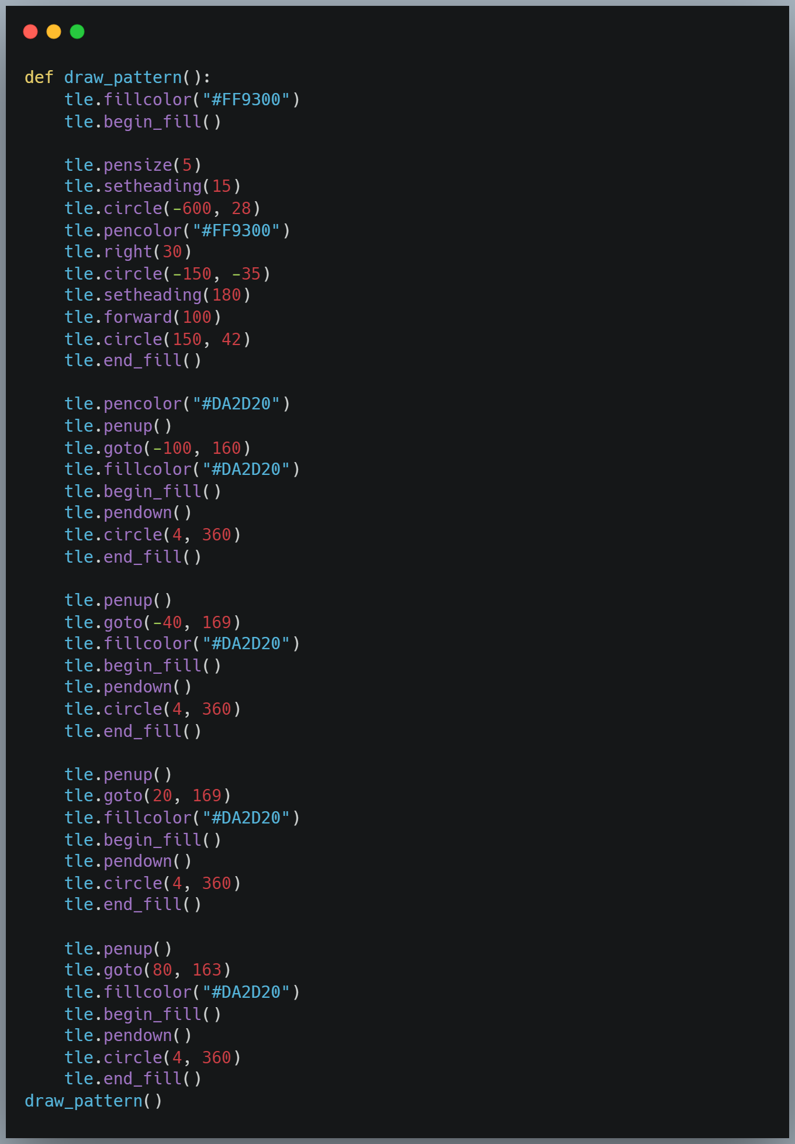
Task: Click the pencolor("#DA2D20") line
Action: (178, 404)
